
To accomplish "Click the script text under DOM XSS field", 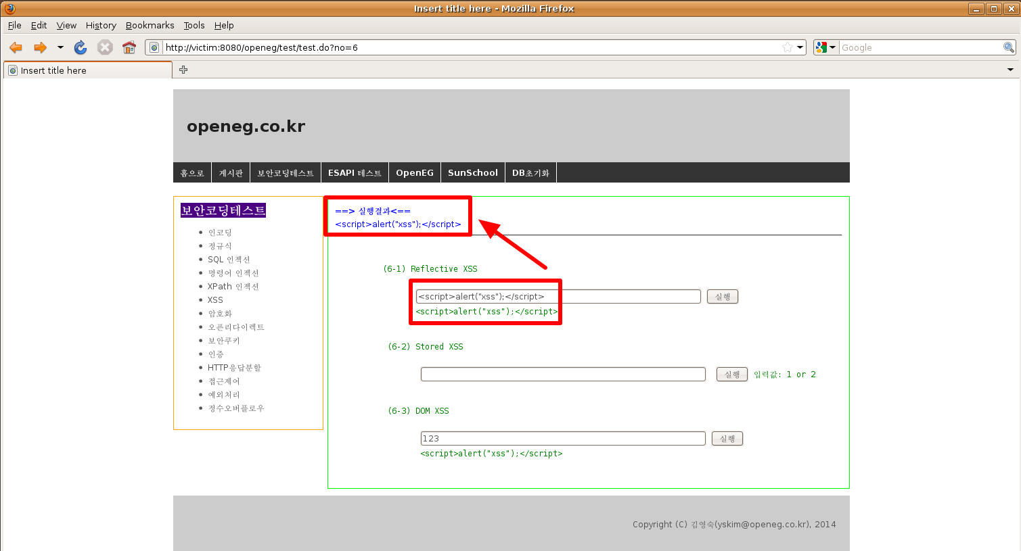I will click(491, 454).
